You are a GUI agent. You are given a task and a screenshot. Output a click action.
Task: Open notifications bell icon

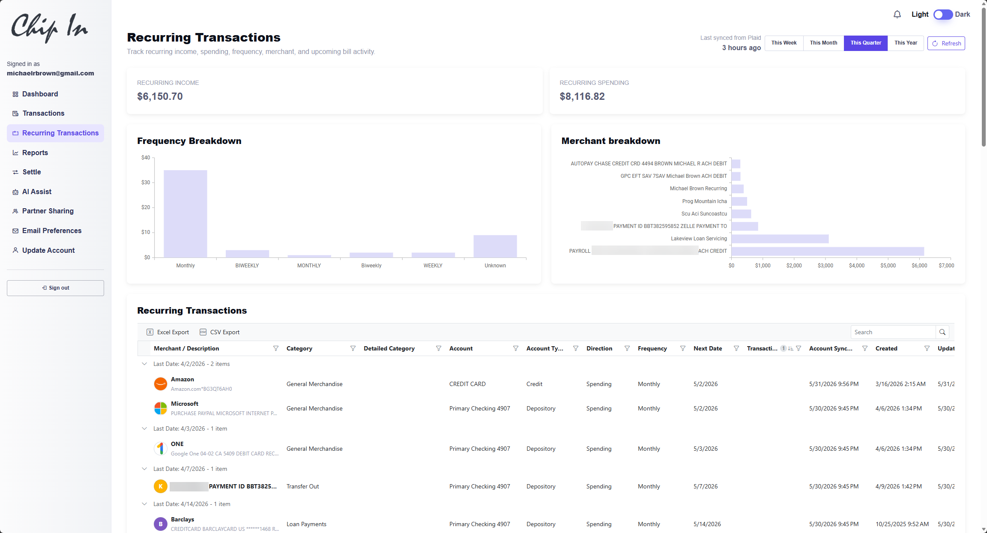[x=897, y=15]
